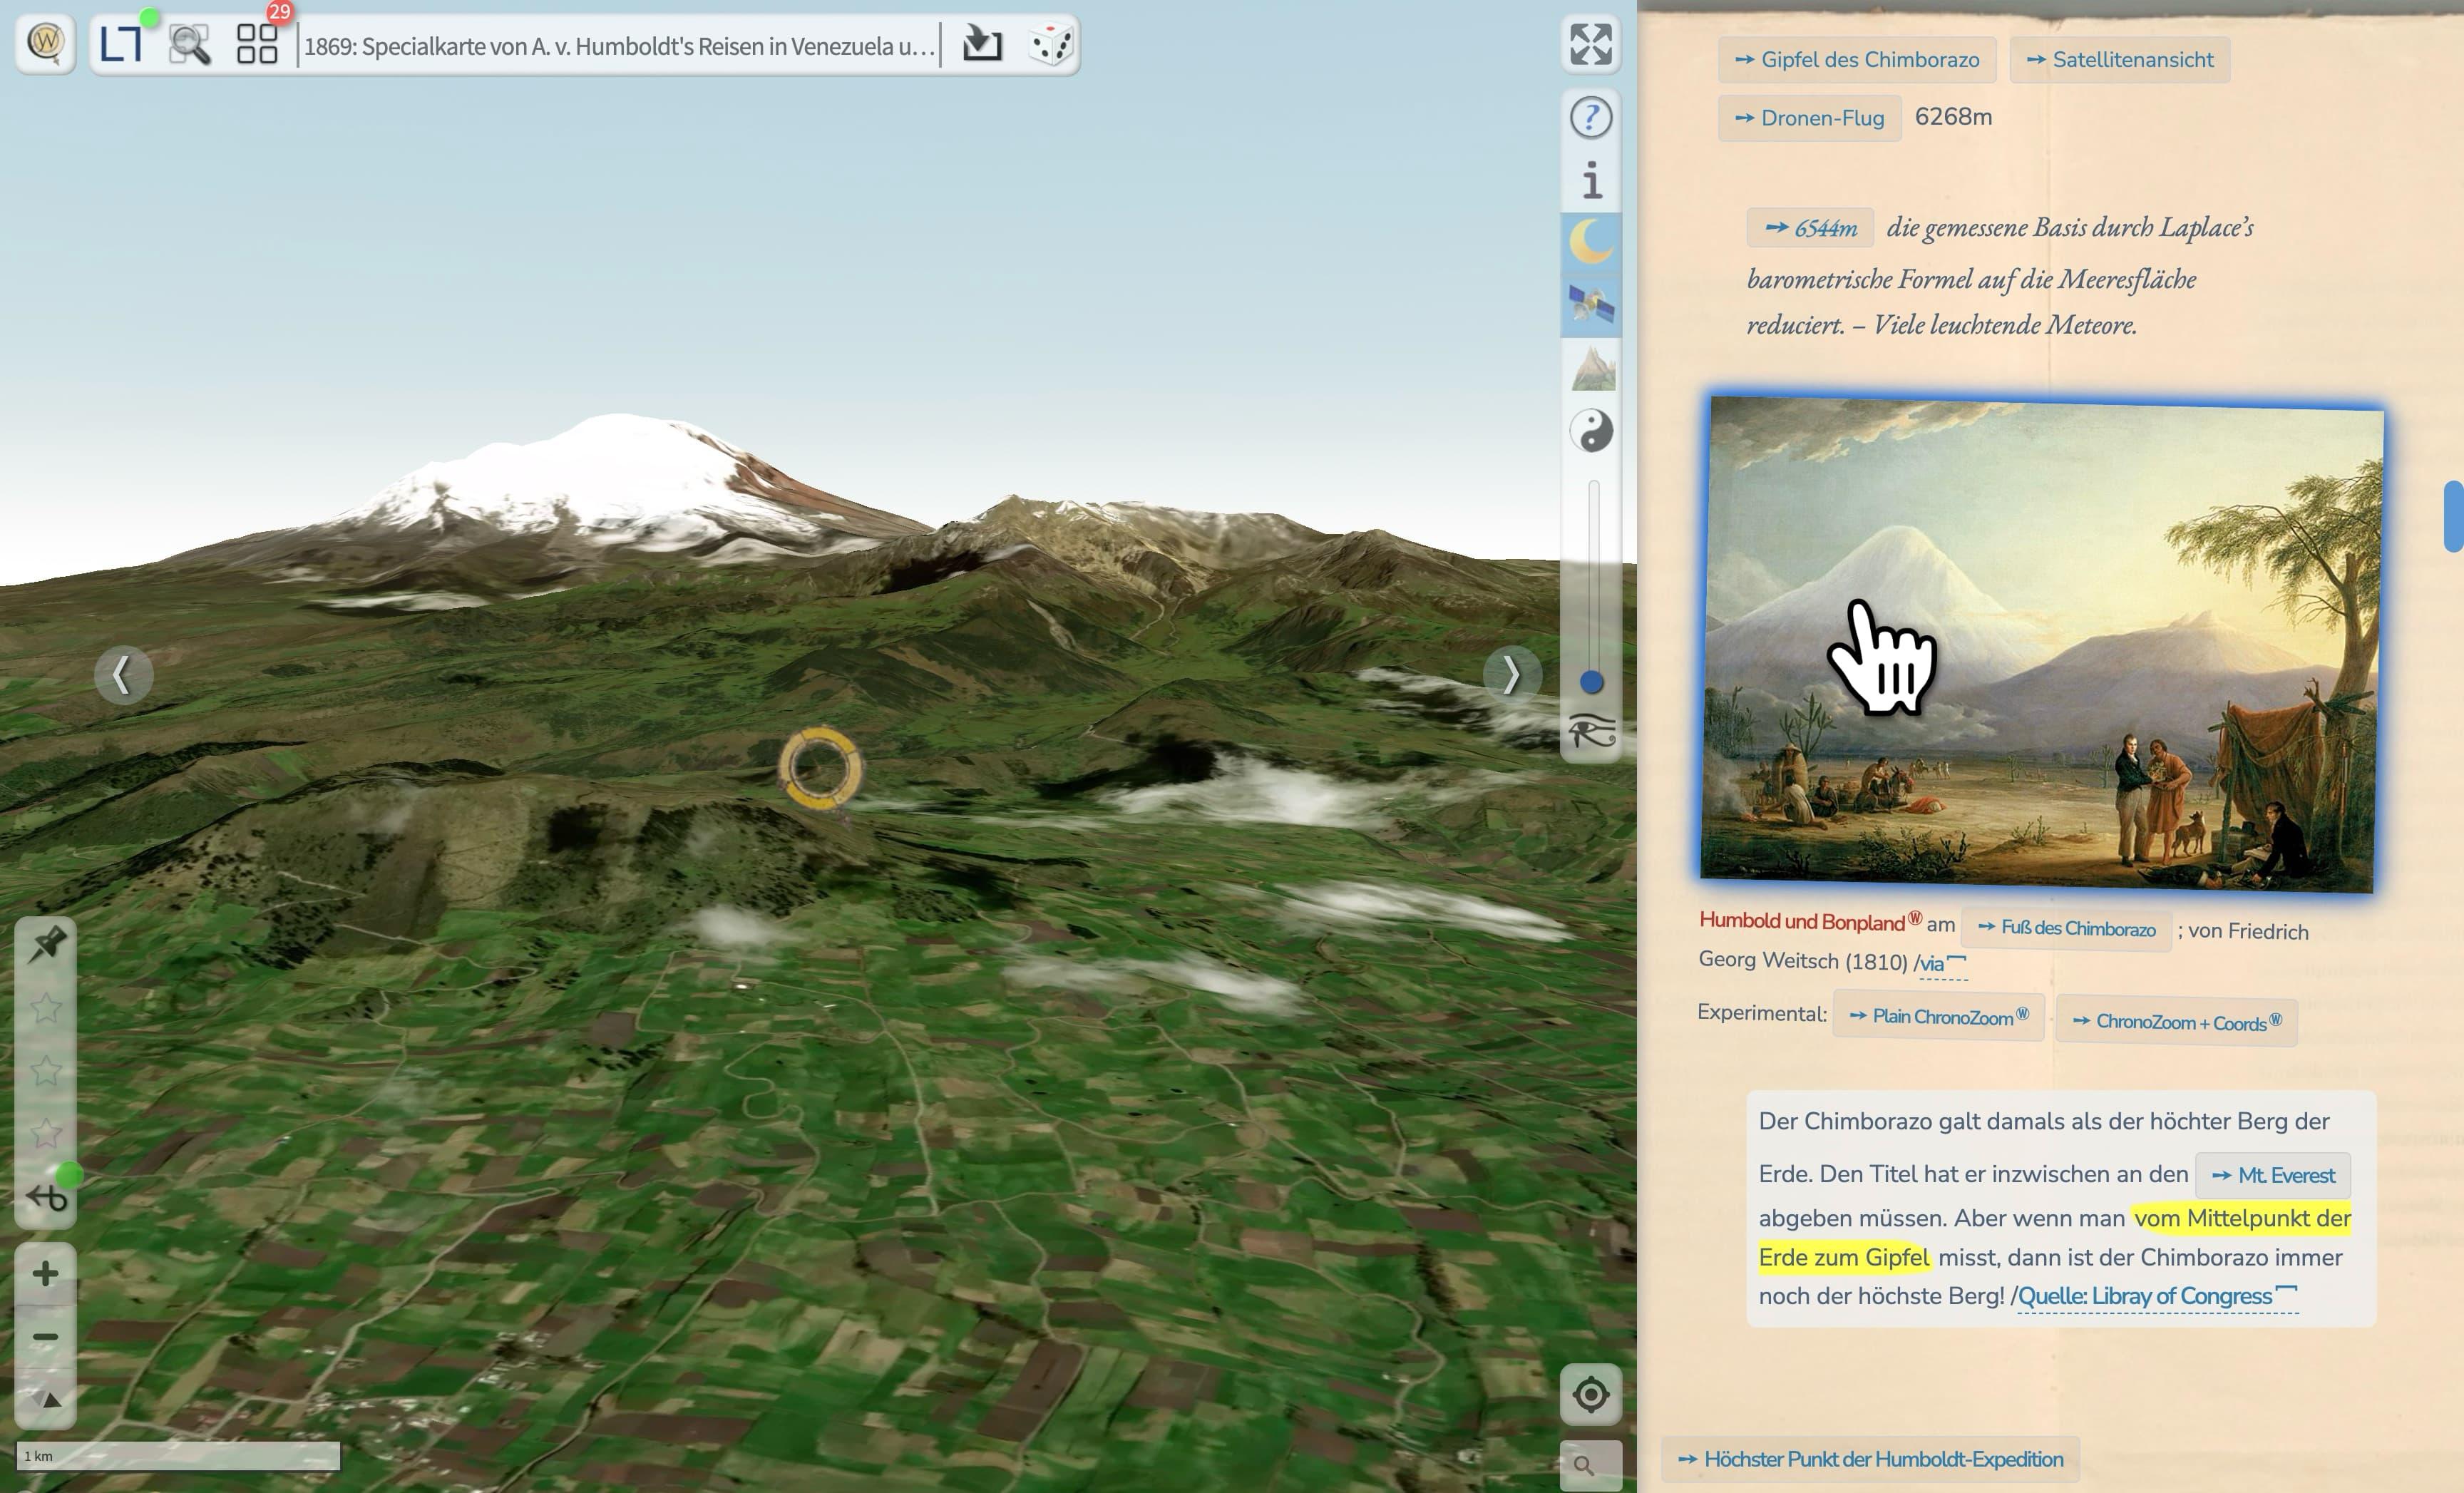This screenshot has width=2464, height=1493.
Task: Roll the dice random icon
Action: (x=1051, y=45)
